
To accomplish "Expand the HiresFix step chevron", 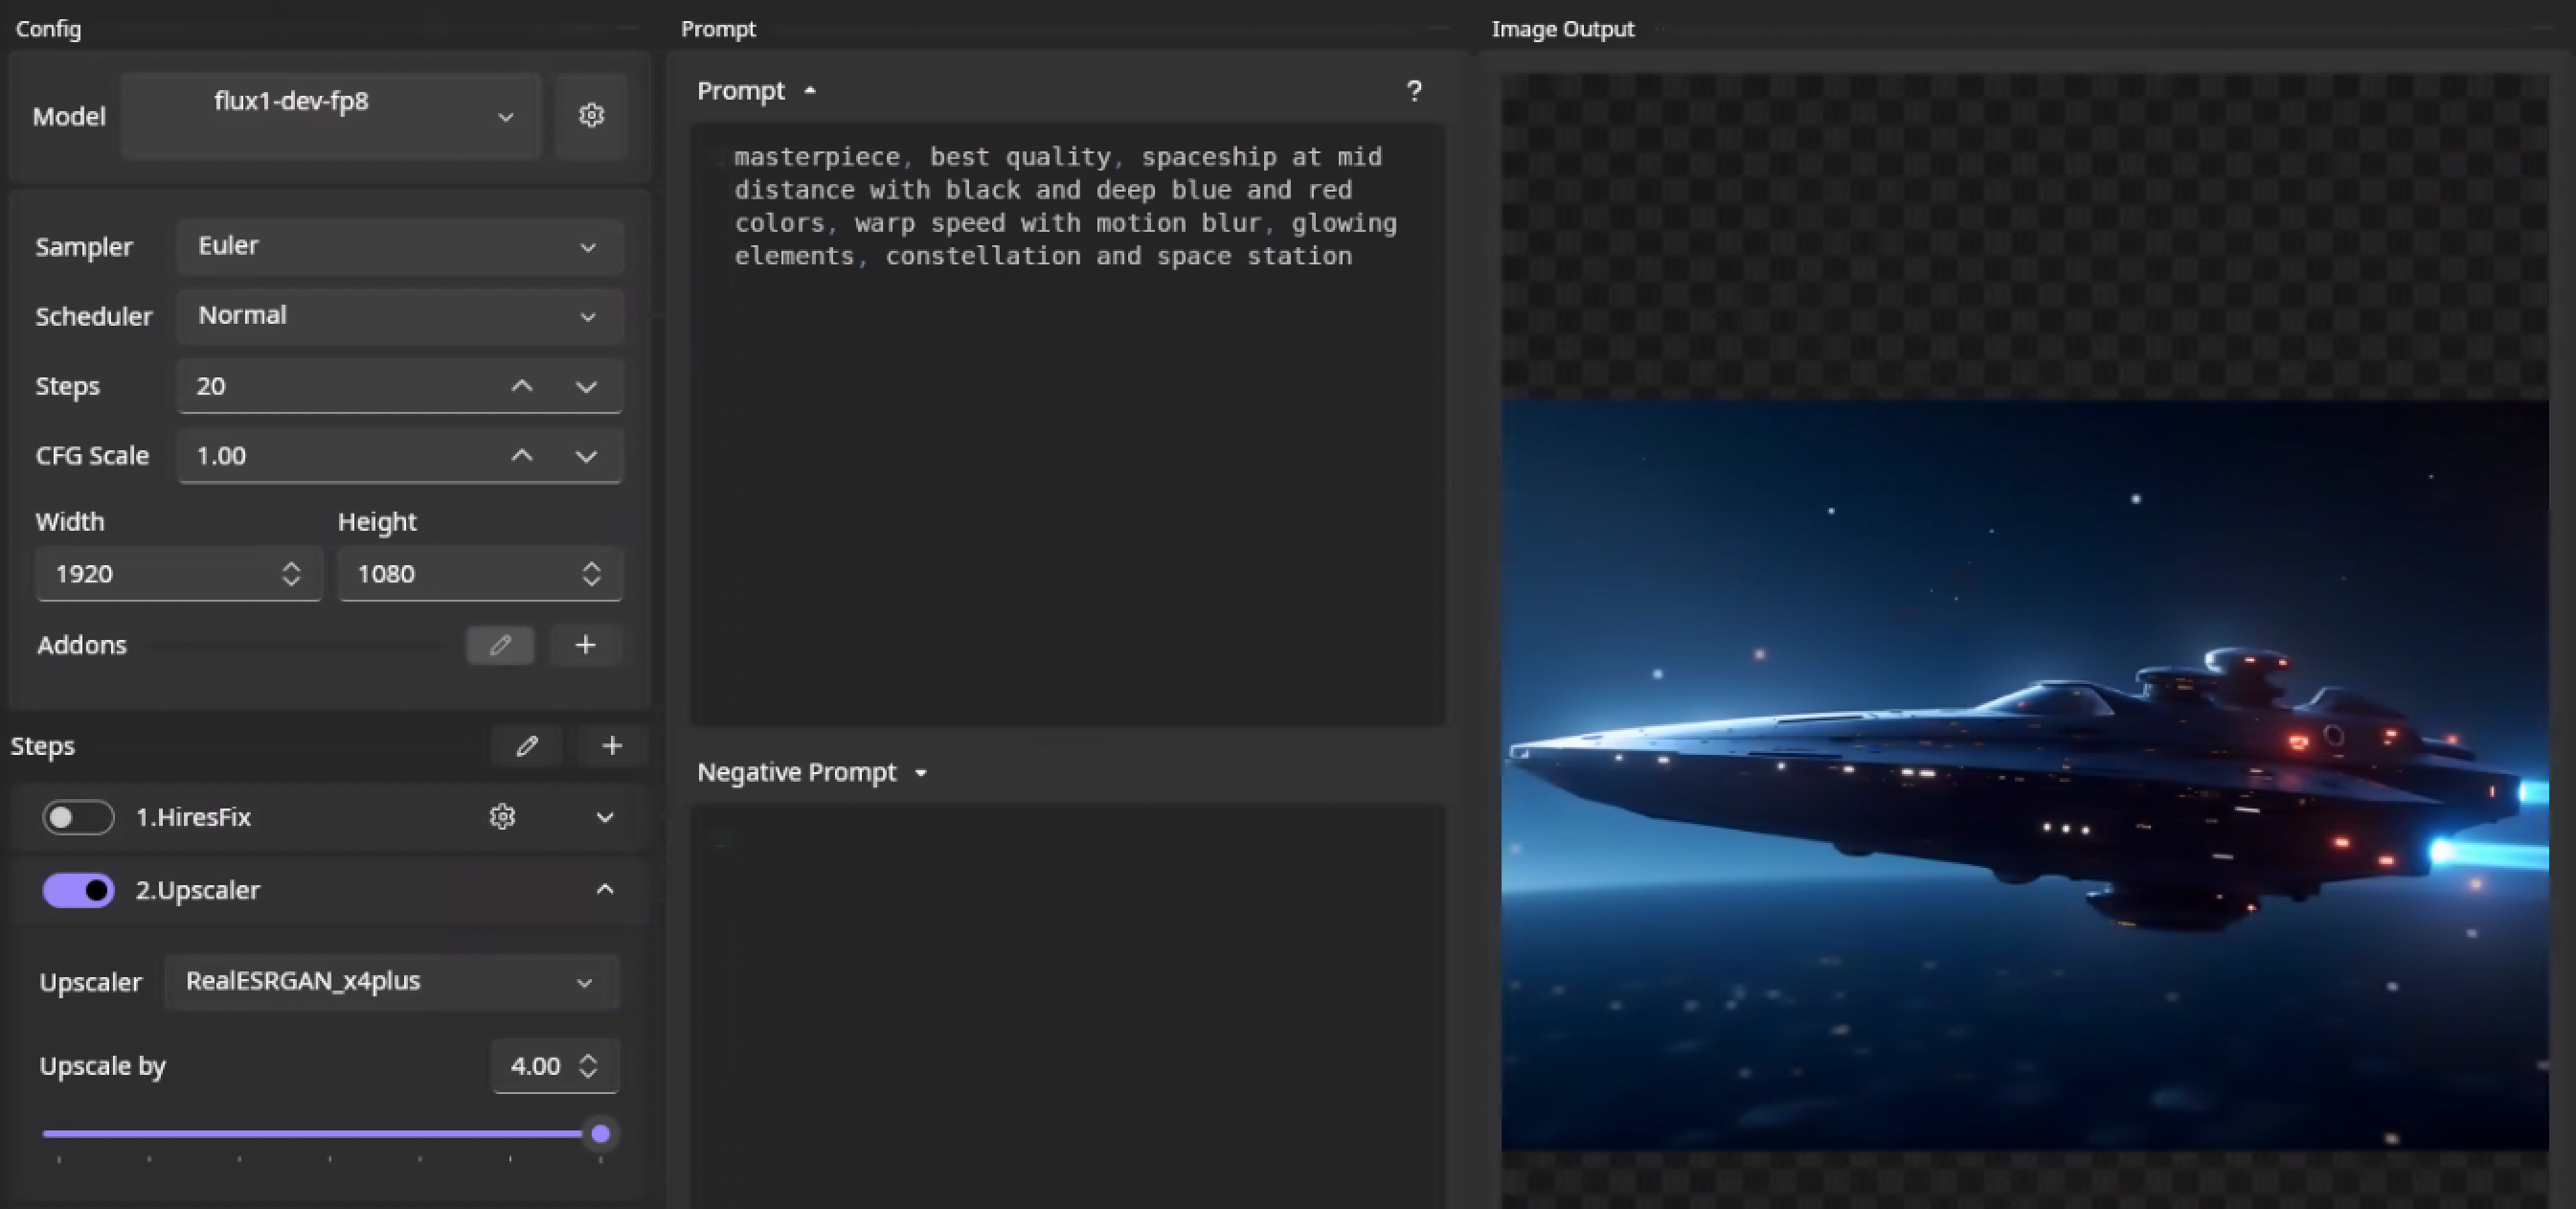I will 604,817.
